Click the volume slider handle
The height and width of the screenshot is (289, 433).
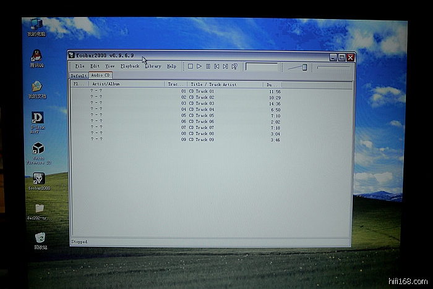point(304,67)
